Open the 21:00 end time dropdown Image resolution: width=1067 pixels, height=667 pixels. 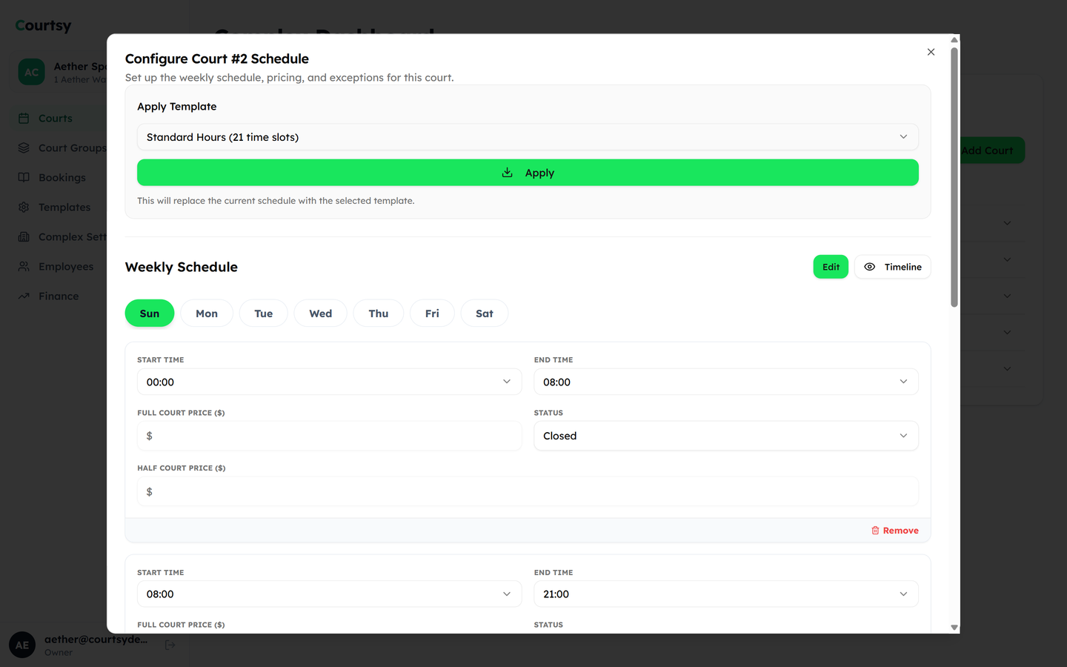pyautogui.click(x=726, y=594)
